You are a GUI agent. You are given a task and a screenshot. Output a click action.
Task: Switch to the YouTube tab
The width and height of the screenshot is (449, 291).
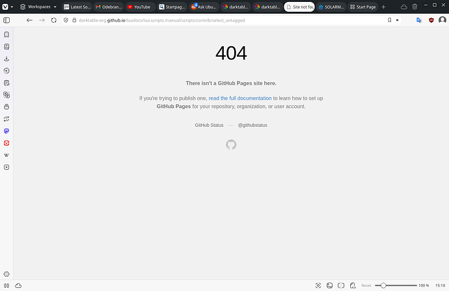[x=141, y=7]
